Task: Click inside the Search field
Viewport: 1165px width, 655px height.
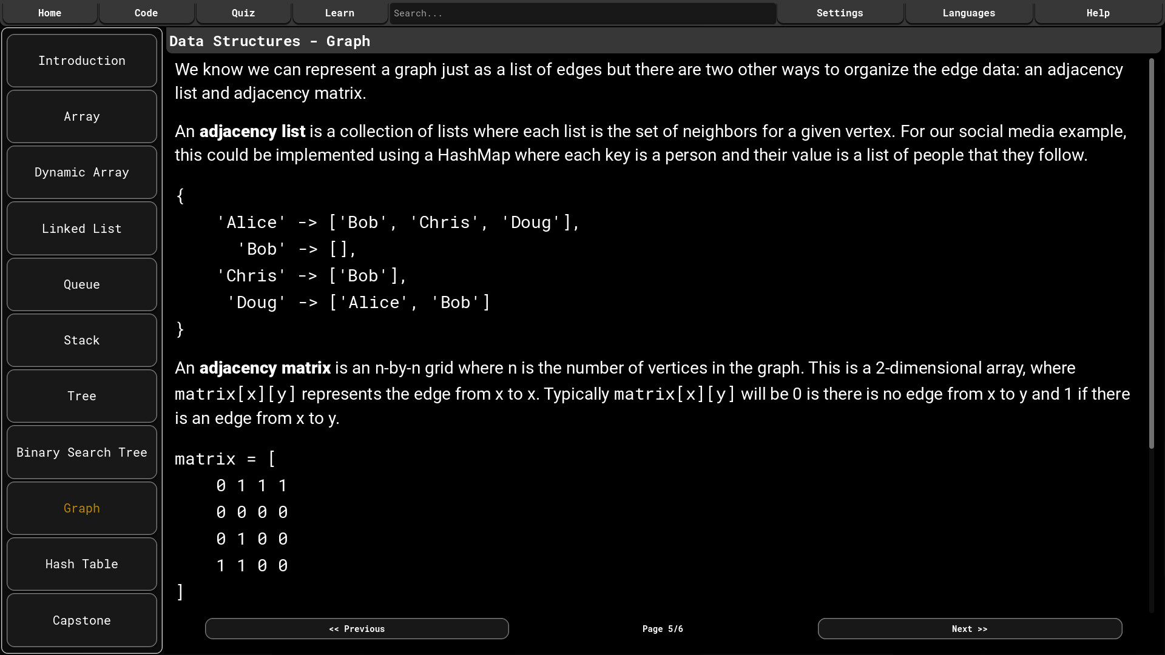Action: coord(581,13)
